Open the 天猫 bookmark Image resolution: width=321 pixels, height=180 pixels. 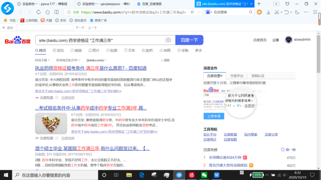(x=46, y=20)
